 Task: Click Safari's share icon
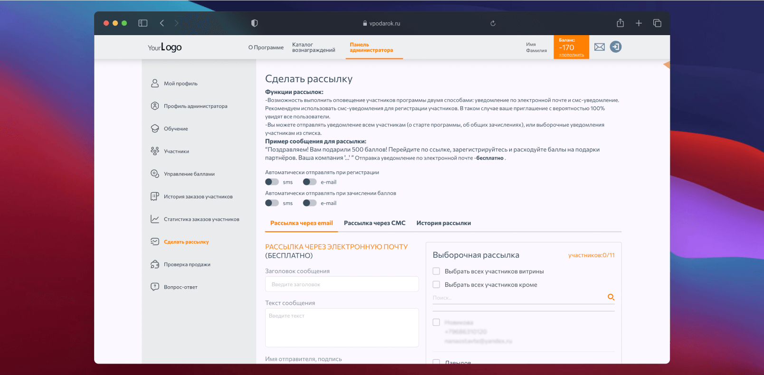click(620, 23)
